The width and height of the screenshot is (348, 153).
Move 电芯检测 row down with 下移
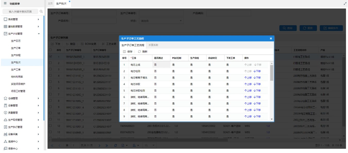point(257,71)
